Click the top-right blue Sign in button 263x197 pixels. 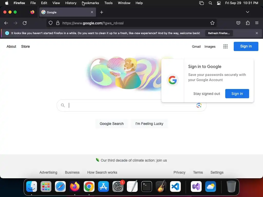[246, 46]
